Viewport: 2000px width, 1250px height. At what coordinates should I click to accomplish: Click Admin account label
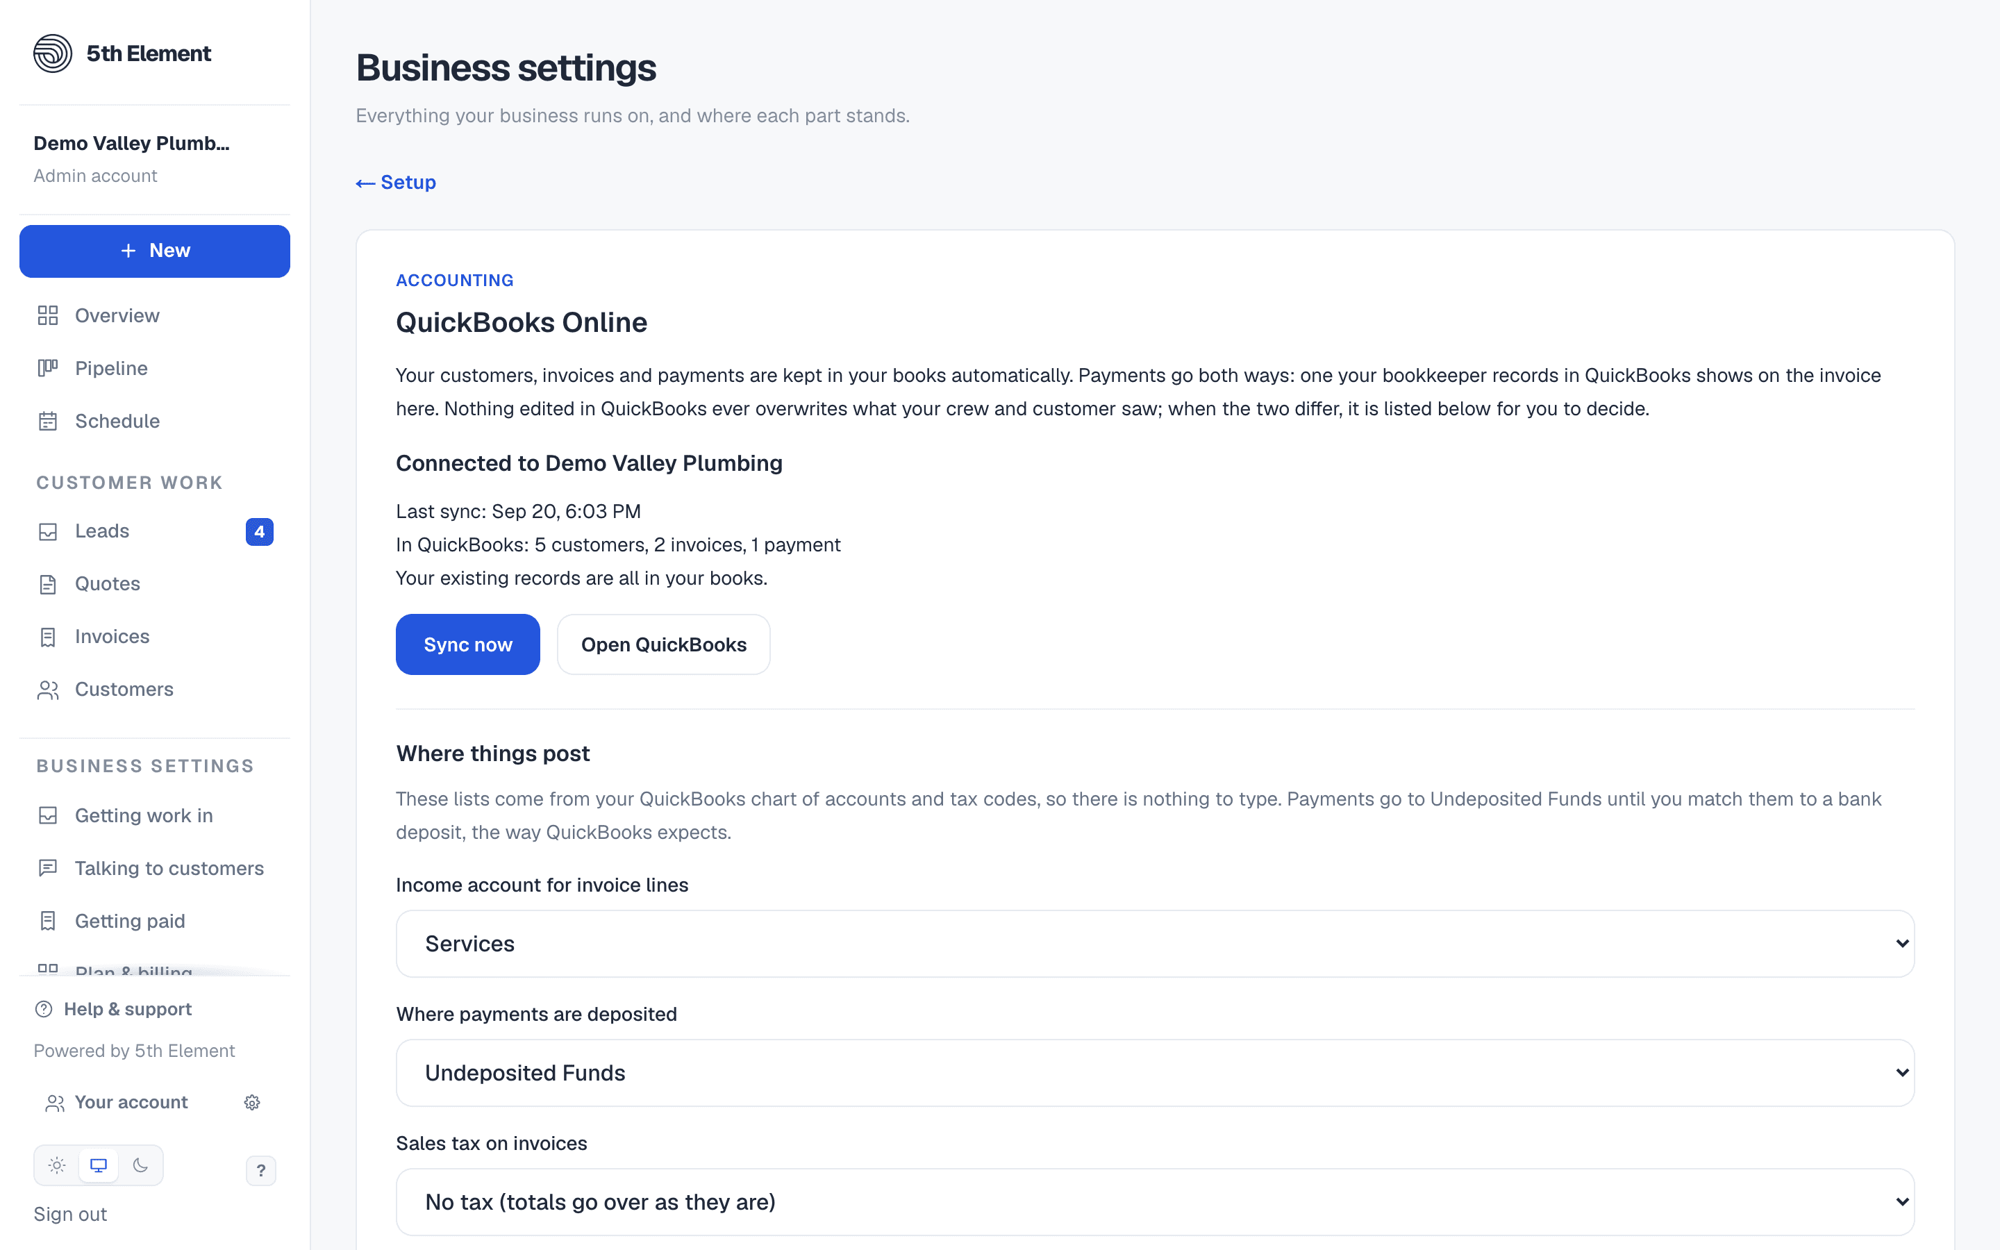(x=95, y=176)
